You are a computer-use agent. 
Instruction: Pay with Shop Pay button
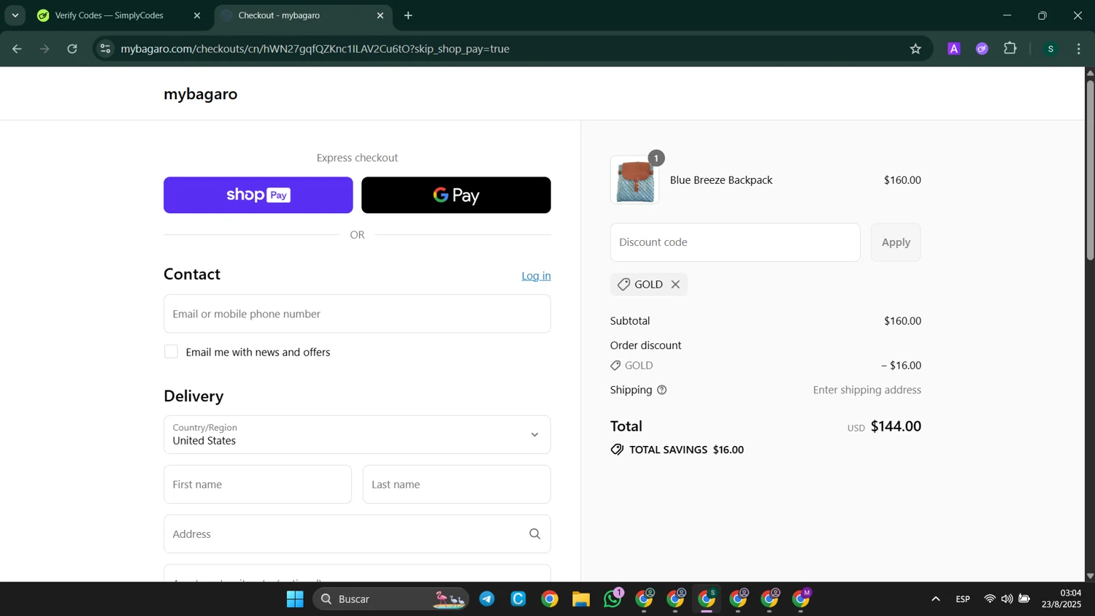click(x=258, y=195)
